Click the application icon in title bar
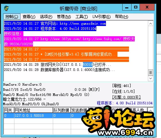Screen dimensions: 161x138 [6, 8]
